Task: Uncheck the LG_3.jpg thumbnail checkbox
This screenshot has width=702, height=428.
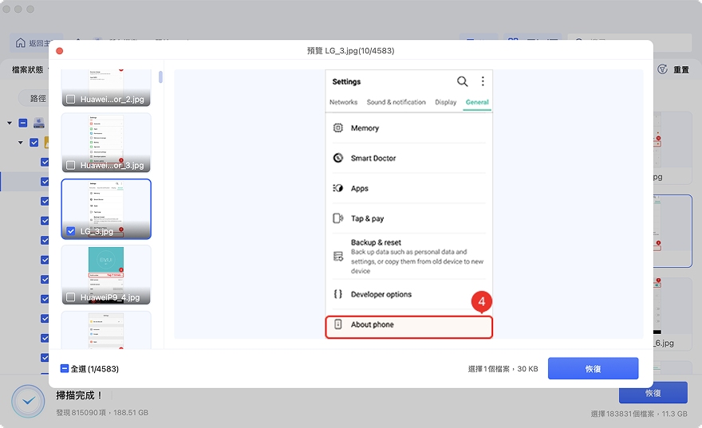Action: click(71, 232)
